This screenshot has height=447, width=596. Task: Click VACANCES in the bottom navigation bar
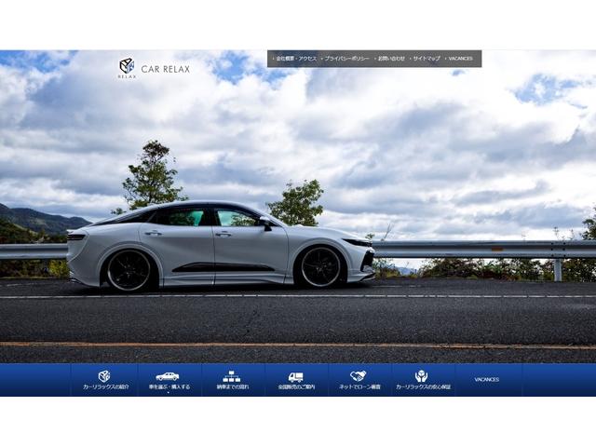point(486,380)
